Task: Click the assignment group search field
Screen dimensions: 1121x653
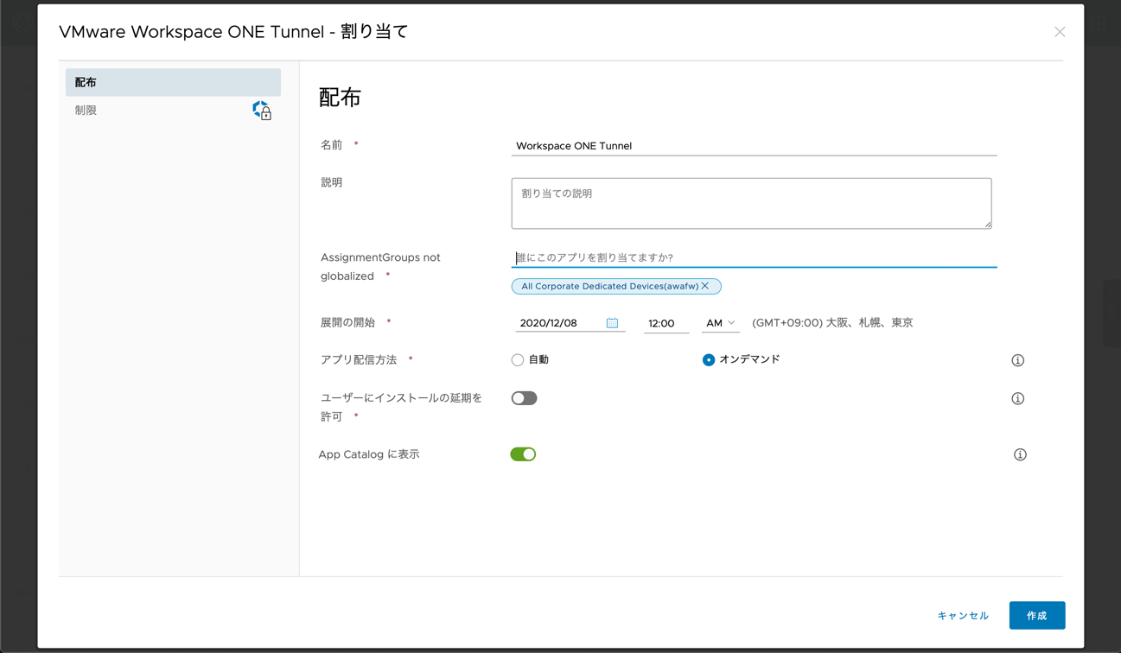Action: [754, 257]
